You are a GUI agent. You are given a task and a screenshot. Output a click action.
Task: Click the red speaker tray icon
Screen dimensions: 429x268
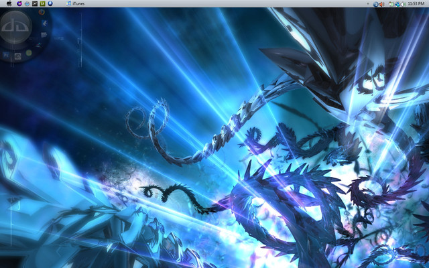point(382,4)
